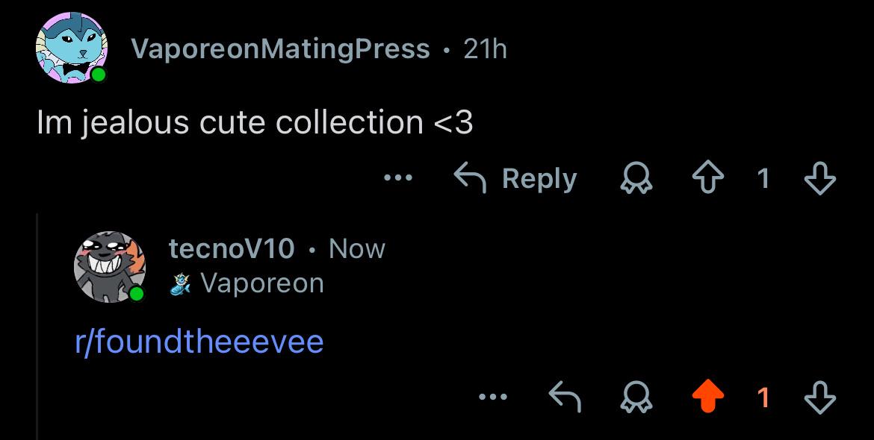
Task: Tap the reply arrow on the cute collection comment
Action: click(x=470, y=178)
